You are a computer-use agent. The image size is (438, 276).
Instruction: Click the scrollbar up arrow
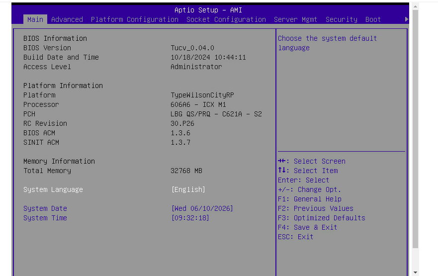pos(415,6)
